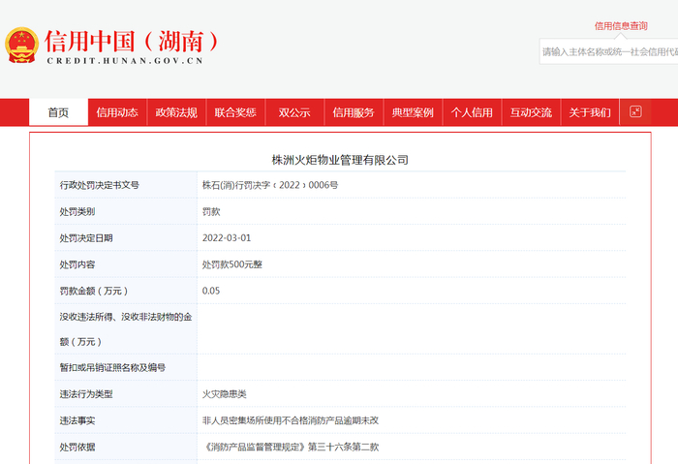The height and width of the screenshot is (464, 678).
Task: Click the 违法事实 label cell
Action: (x=125, y=420)
